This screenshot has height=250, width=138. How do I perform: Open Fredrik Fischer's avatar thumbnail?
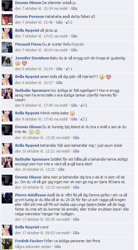7,244
